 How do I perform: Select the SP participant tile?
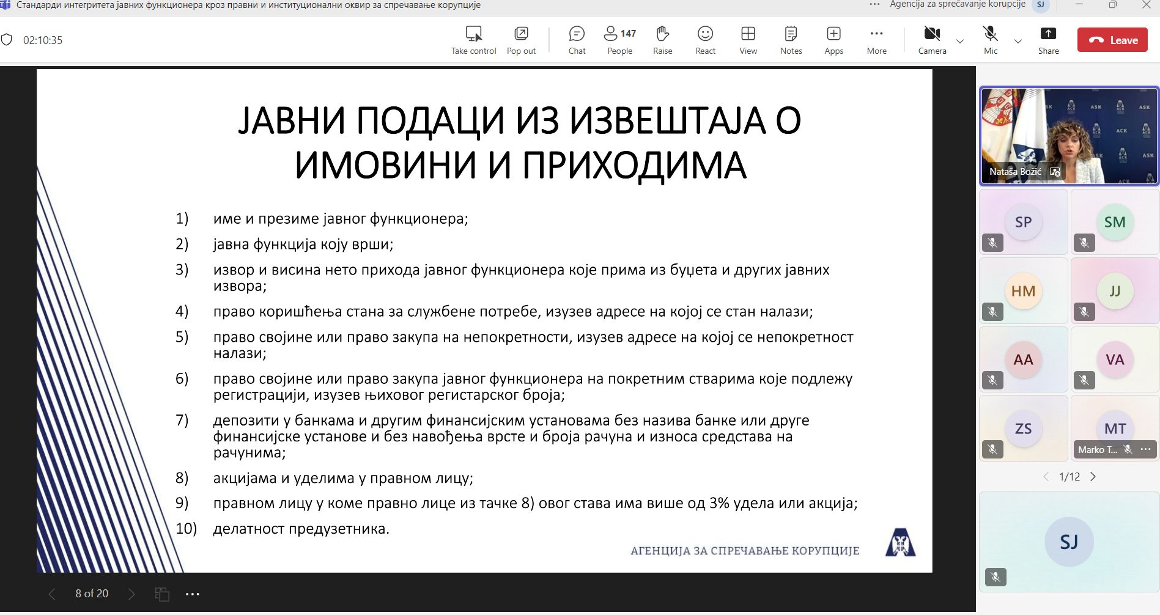click(x=1024, y=222)
